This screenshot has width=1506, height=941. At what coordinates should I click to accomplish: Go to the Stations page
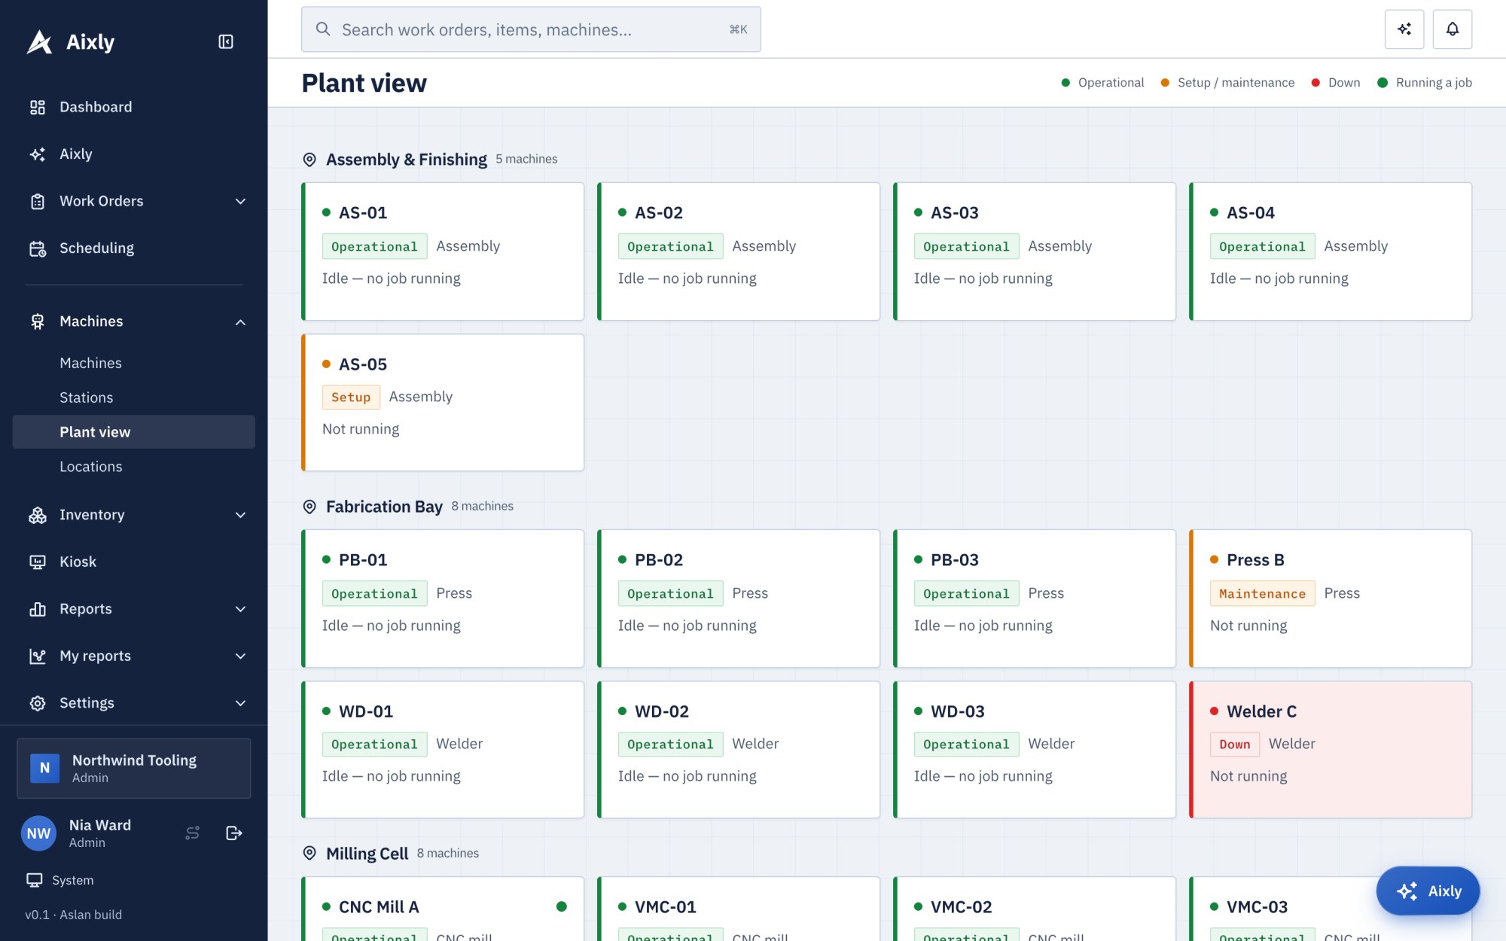click(x=134, y=397)
